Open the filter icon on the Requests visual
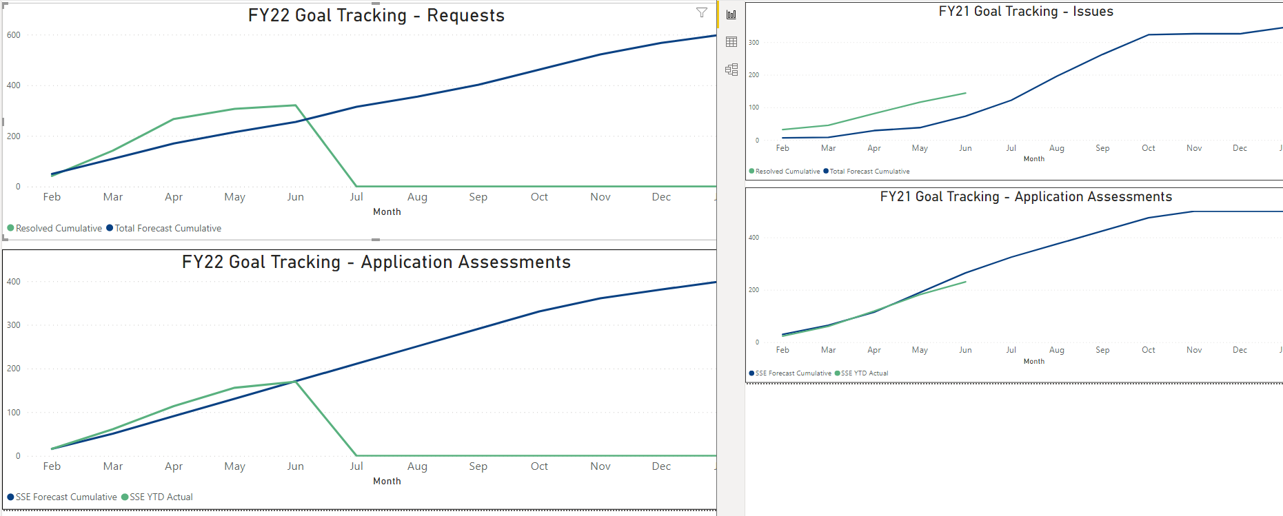The height and width of the screenshot is (516, 1283). click(x=702, y=12)
